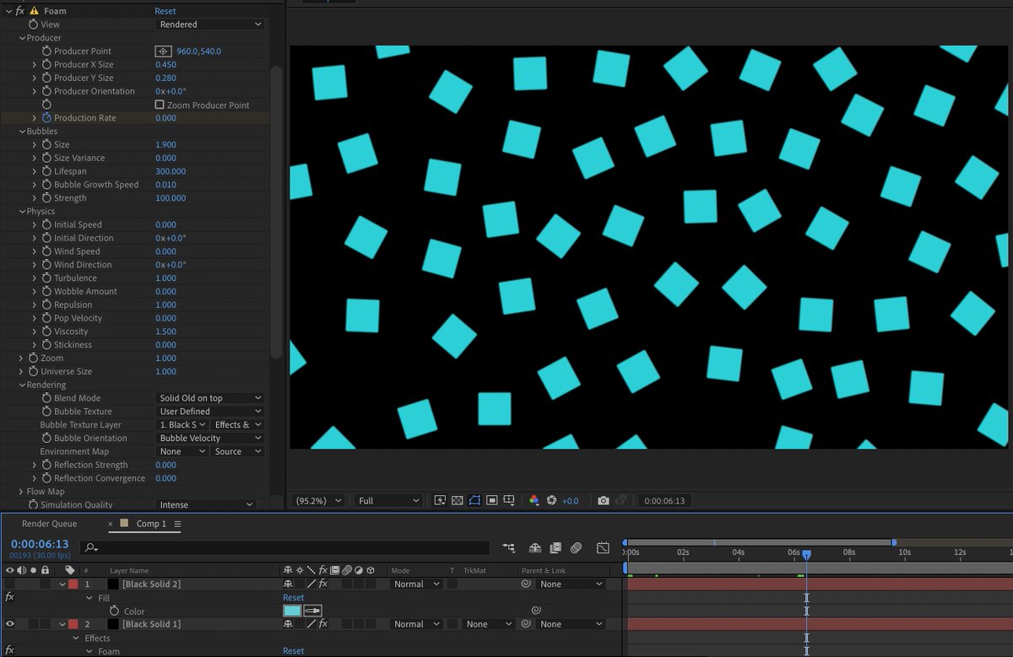Viewport: 1013px width, 657px height.
Task: Toggle stopwatch for Fill Color in timeline
Action: tap(114, 611)
